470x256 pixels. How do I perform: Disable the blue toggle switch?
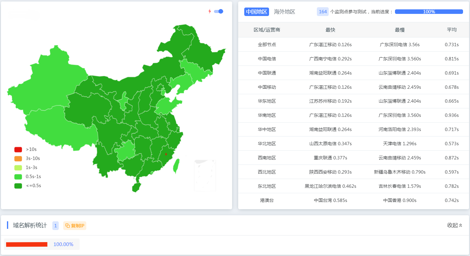pyautogui.click(x=218, y=11)
